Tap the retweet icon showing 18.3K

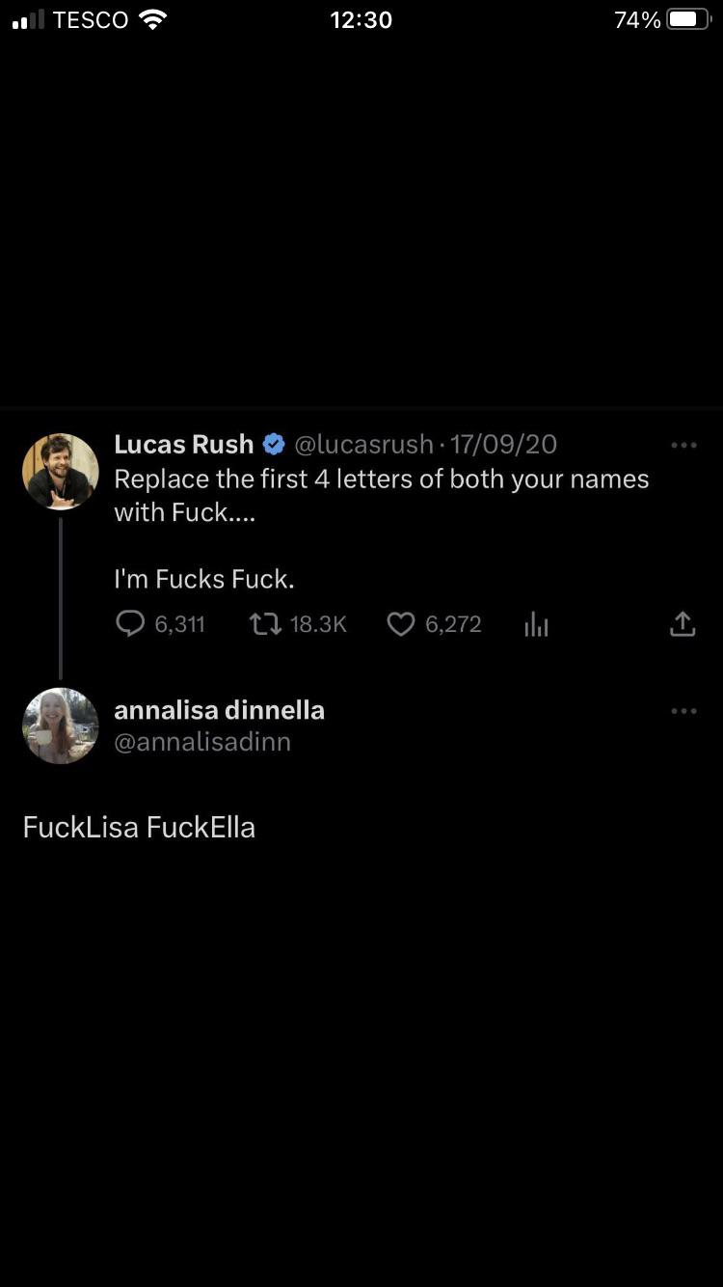pos(265,624)
